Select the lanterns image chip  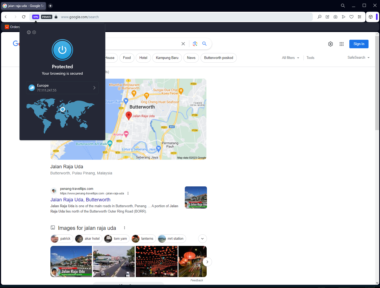click(x=143, y=239)
